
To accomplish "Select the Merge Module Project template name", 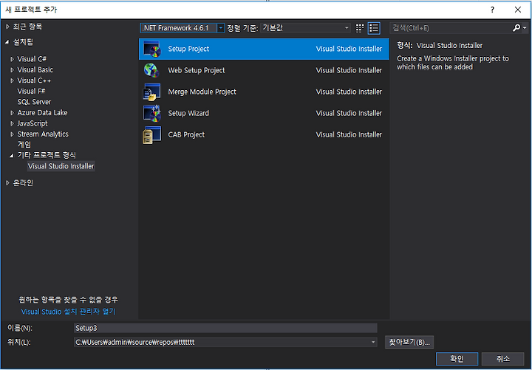I will [x=202, y=92].
